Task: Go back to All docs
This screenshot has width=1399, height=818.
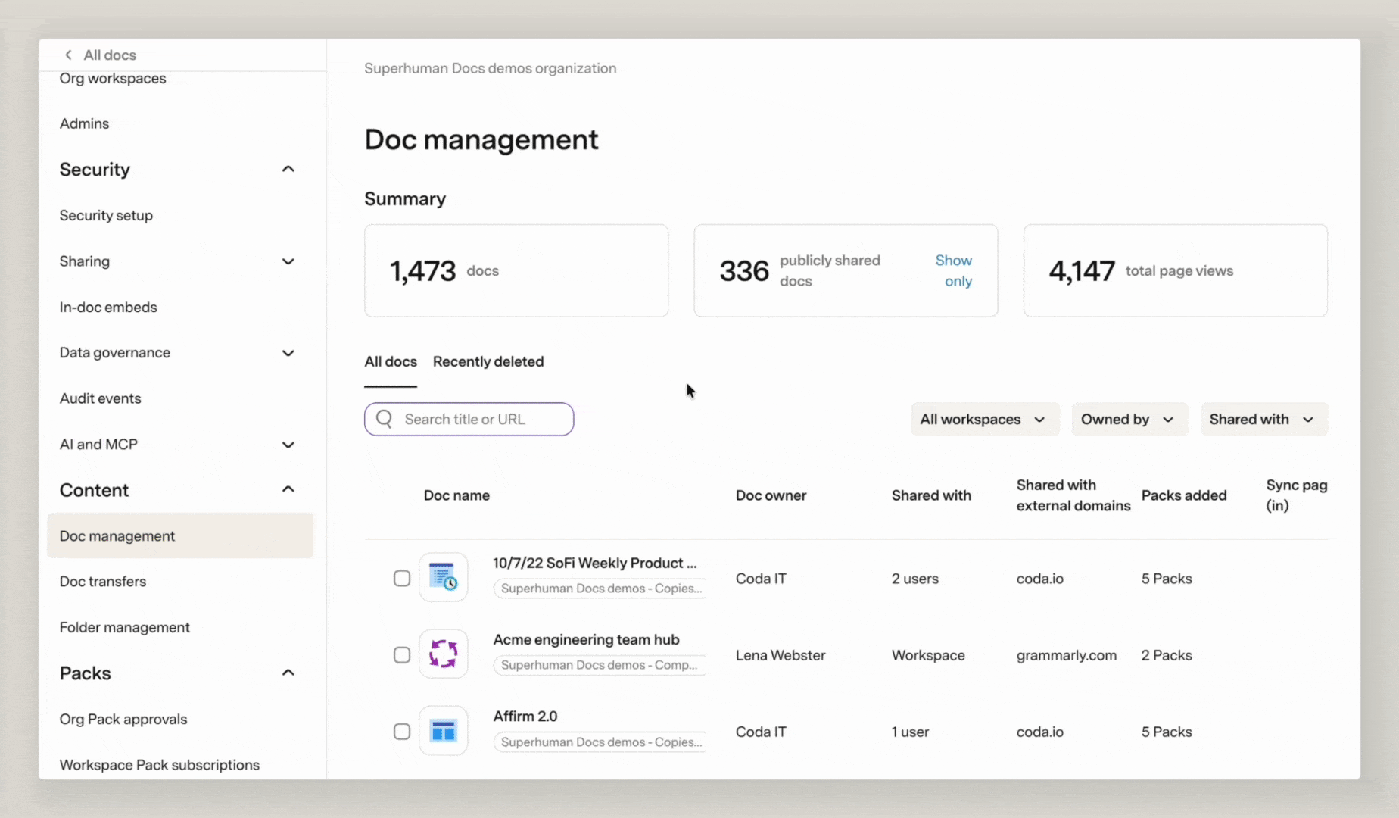Action: pos(110,55)
